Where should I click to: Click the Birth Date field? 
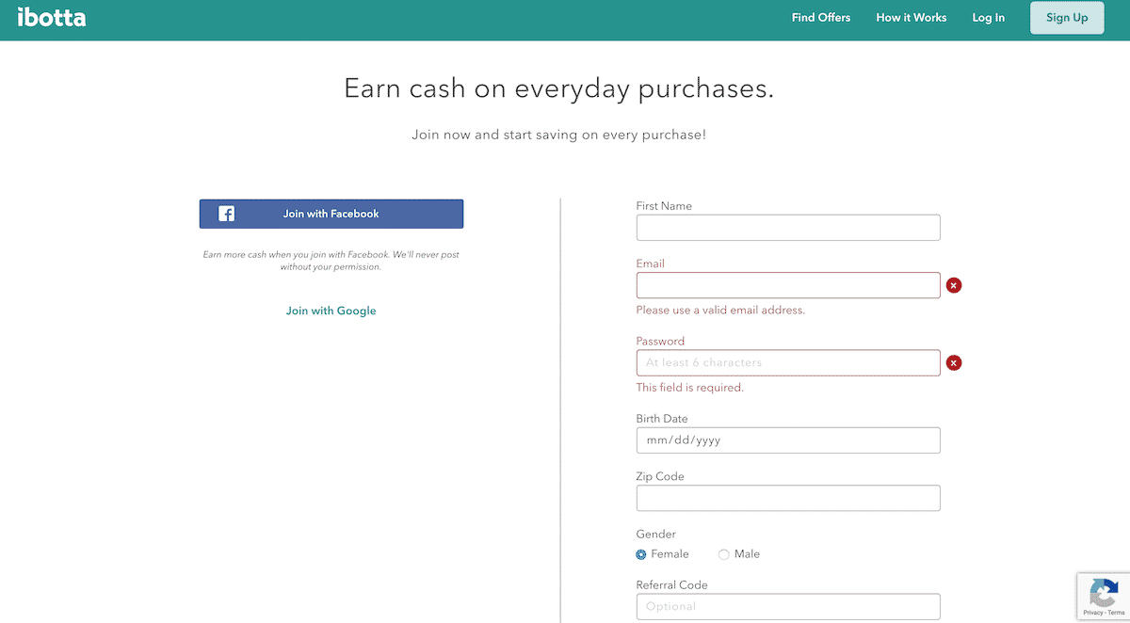(788, 440)
